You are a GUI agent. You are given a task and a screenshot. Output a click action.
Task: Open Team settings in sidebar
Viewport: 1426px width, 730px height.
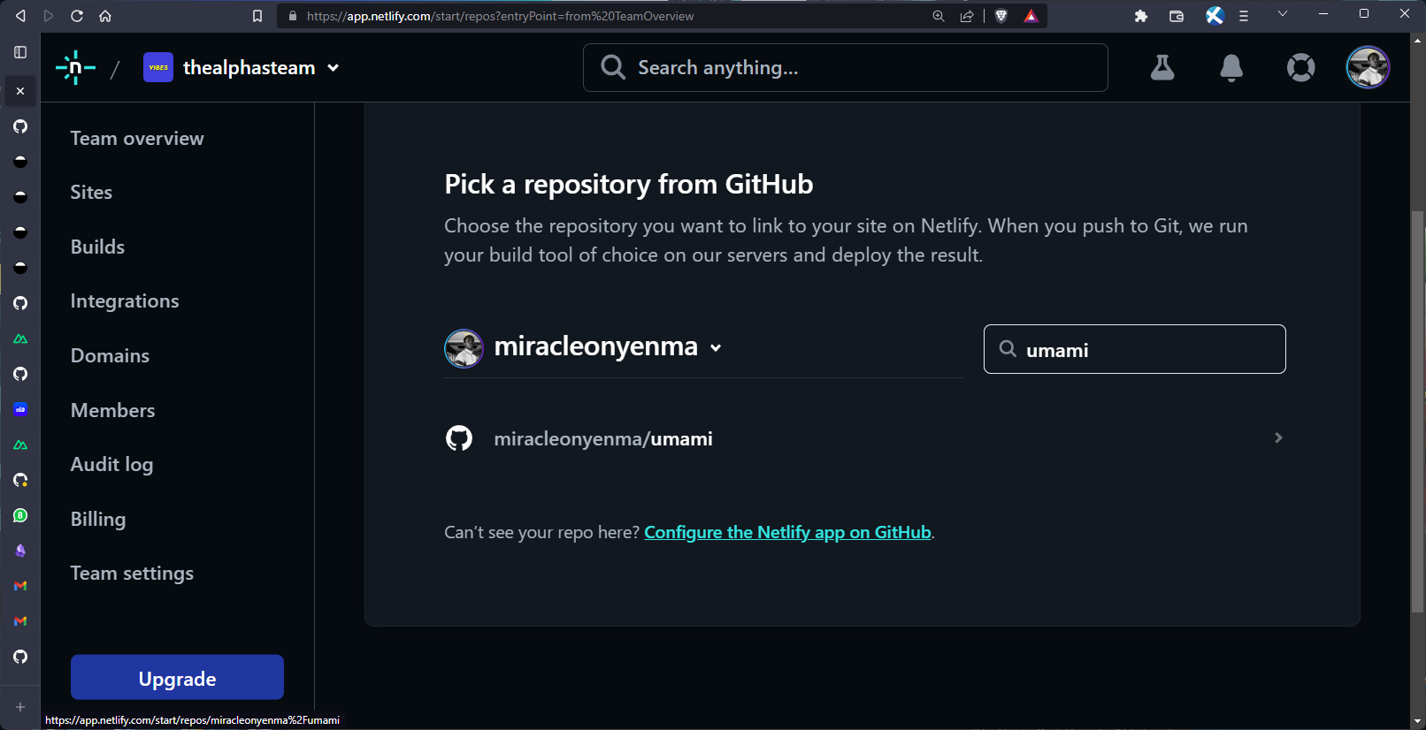click(x=132, y=574)
